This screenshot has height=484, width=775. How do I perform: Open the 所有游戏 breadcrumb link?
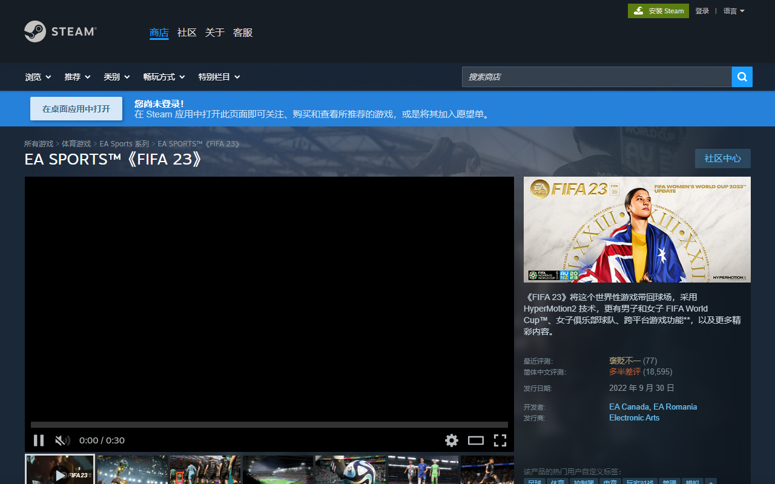[x=39, y=144]
